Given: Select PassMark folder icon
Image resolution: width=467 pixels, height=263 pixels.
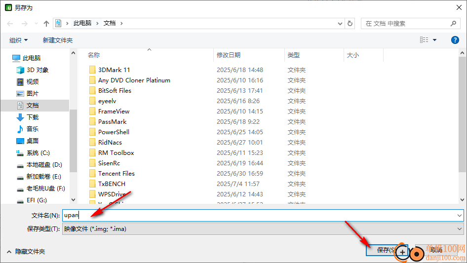Looking at the screenshot, I should pyautogui.click(x=92, y=121).
